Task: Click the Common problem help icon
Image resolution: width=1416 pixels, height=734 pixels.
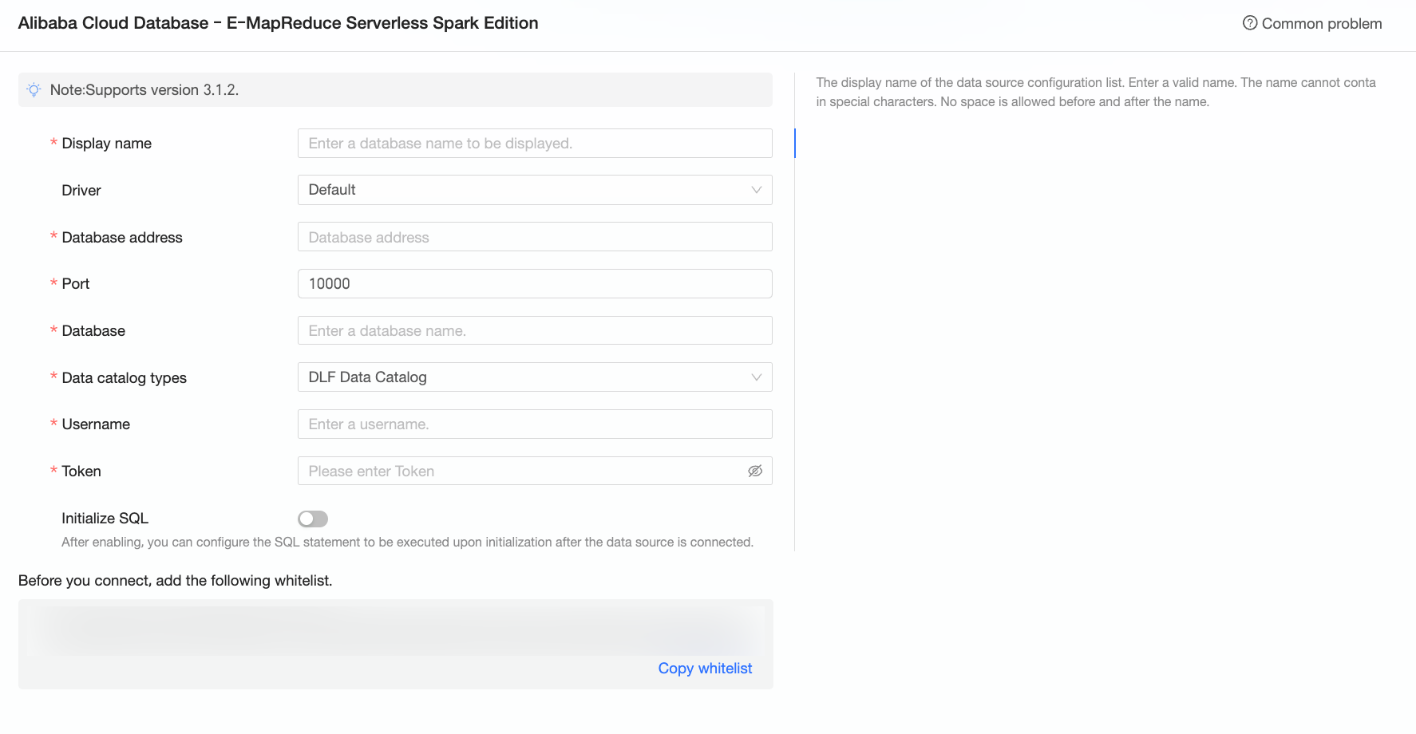Action: [1249, 23]
